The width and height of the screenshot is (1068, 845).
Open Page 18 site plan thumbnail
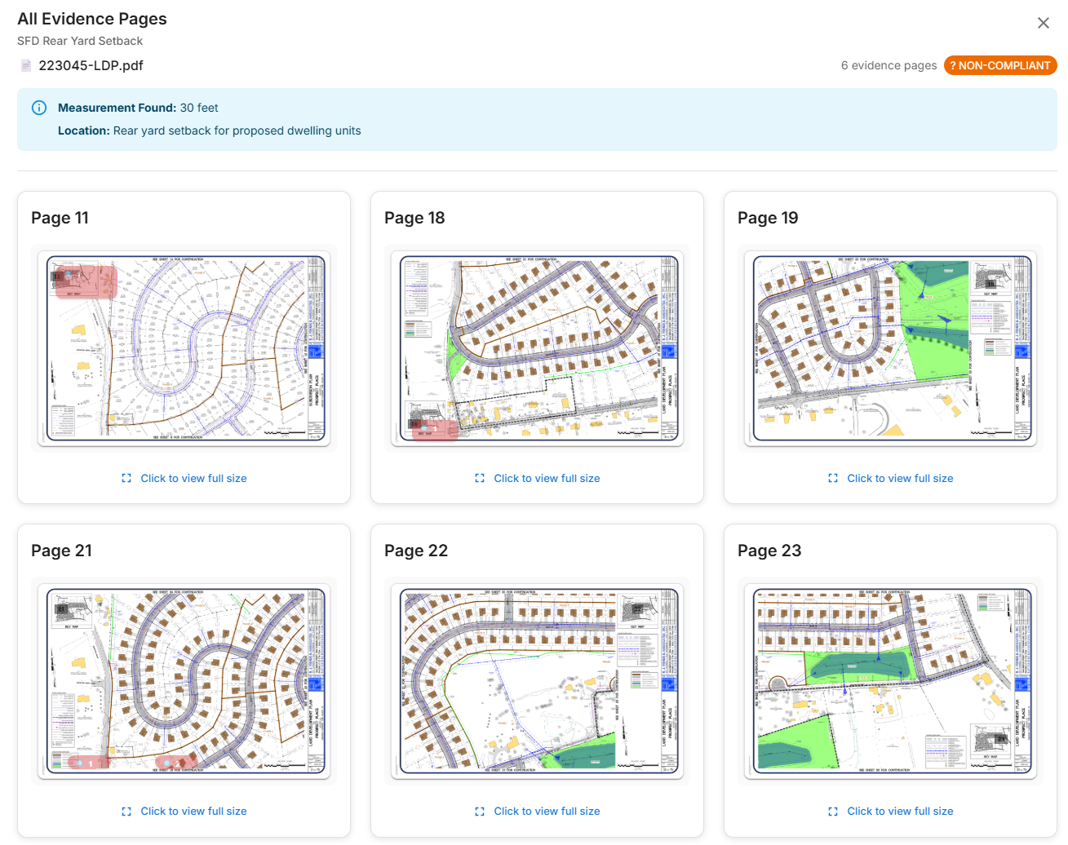(537, 348)
